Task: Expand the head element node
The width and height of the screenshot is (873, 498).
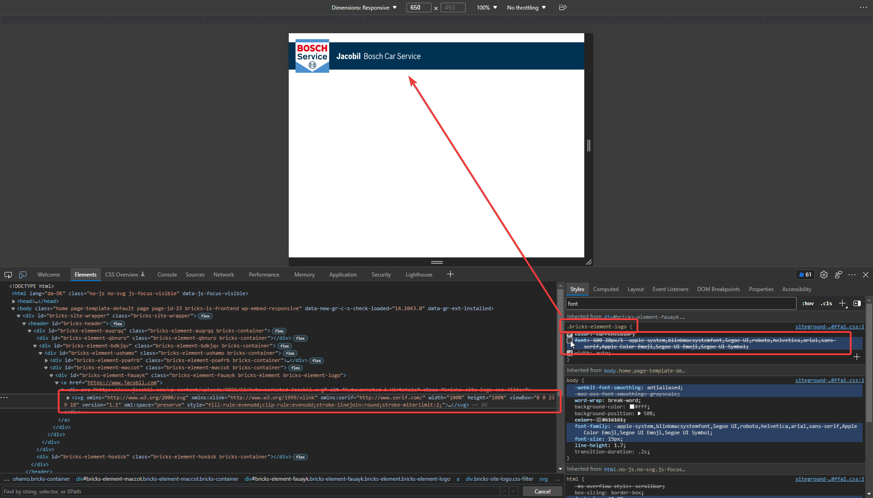Action: pos(14,301)
